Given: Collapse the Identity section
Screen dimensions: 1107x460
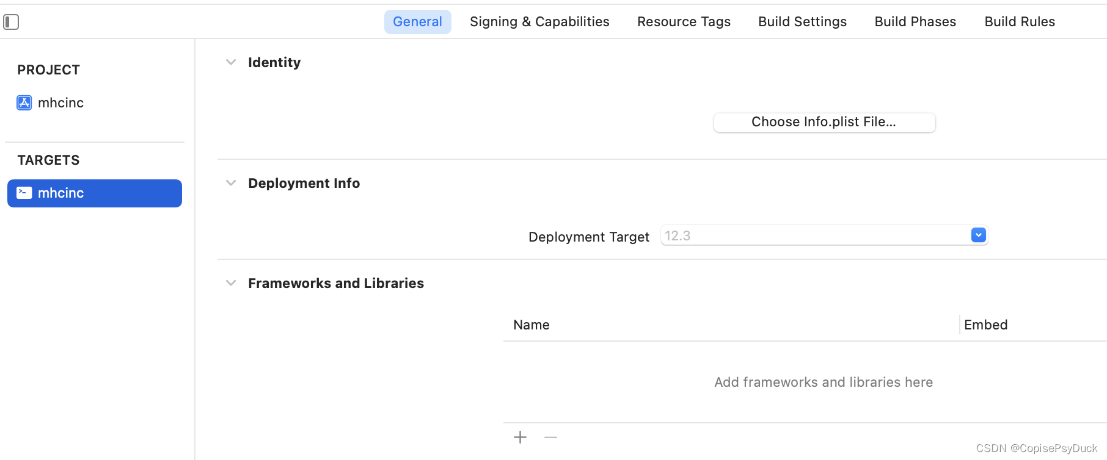Looking at the screenshot, I should 231,62.
